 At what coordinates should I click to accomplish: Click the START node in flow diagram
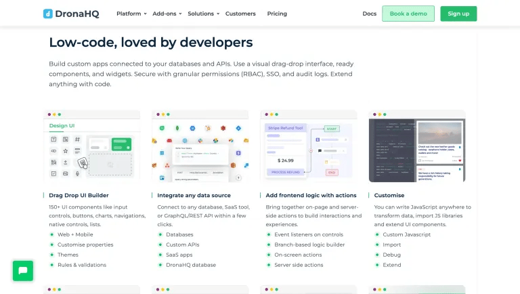[332, 129]
